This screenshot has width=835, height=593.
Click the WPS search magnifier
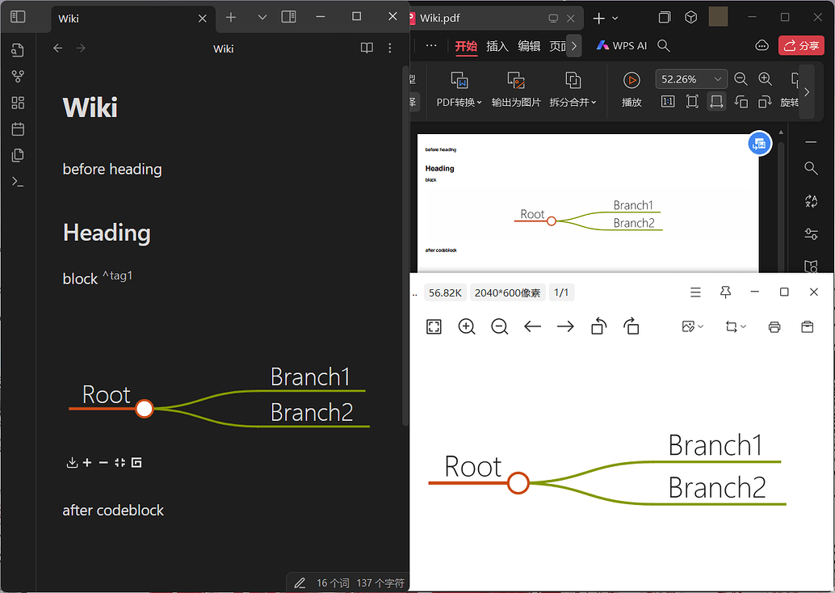click(x=664, y=46)
